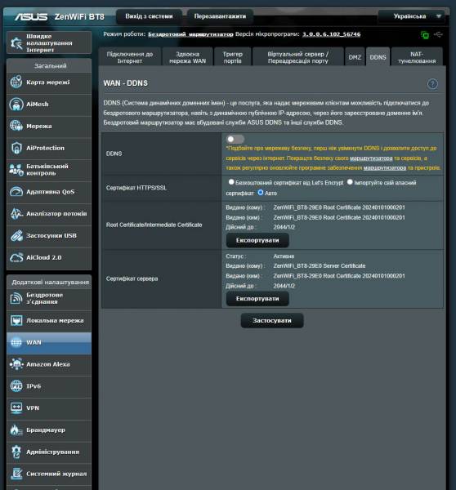
Task: Open the Адміністрування gear icon
Action: 16,452
